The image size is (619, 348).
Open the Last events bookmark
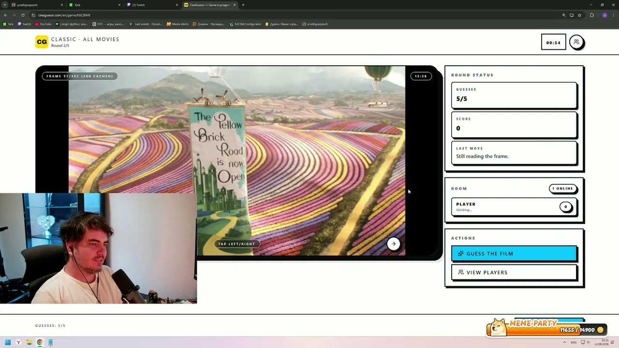(x=146, y=24)
